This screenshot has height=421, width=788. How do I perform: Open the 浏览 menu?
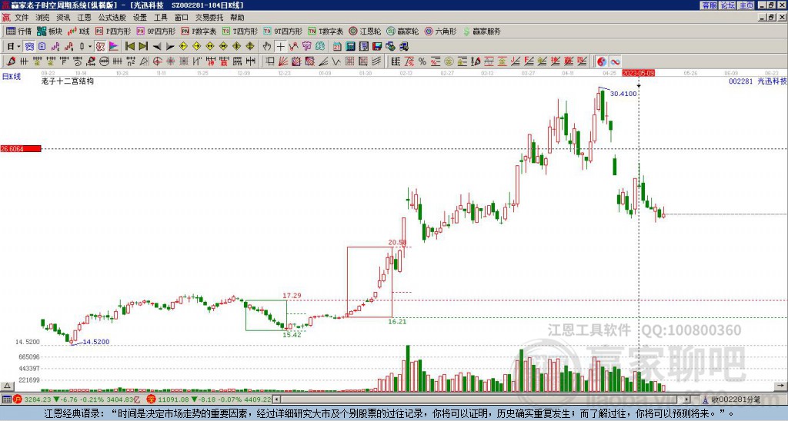pyautogui.click(x=43, y=18)
